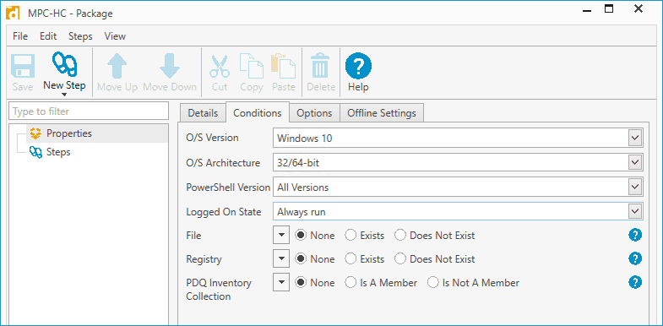Click the help icon on Registry row

[x=635, y=258]
